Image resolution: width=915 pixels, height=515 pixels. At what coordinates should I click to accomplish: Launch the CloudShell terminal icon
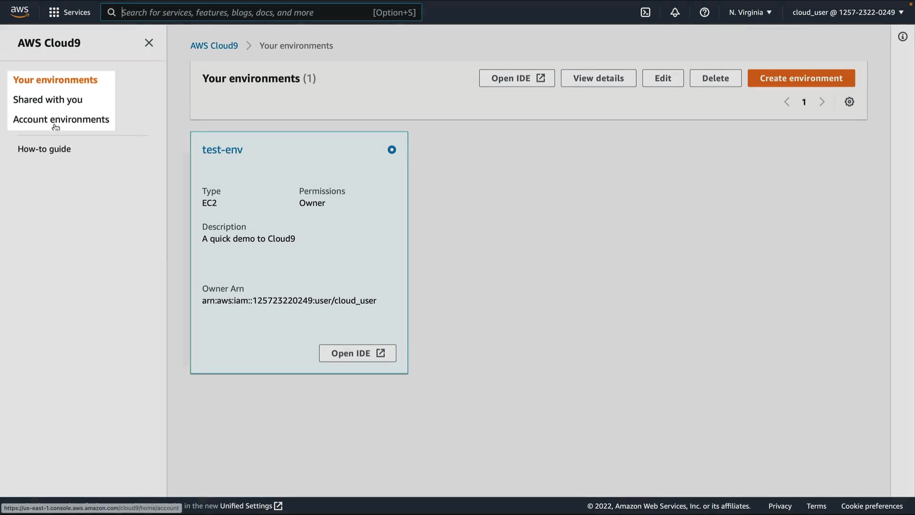[x=645, y=12]
